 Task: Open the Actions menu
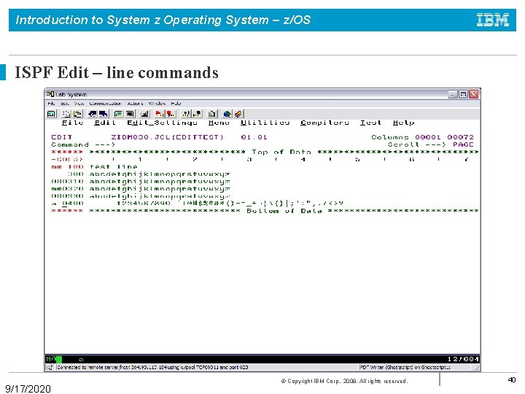(135, 104)
